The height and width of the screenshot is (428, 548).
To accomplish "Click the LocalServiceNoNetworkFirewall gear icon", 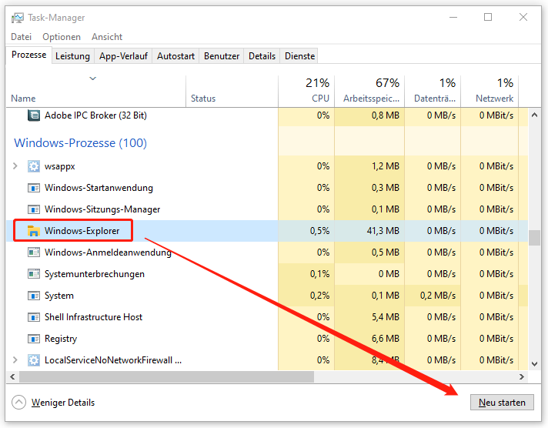I will click(34, 360).
